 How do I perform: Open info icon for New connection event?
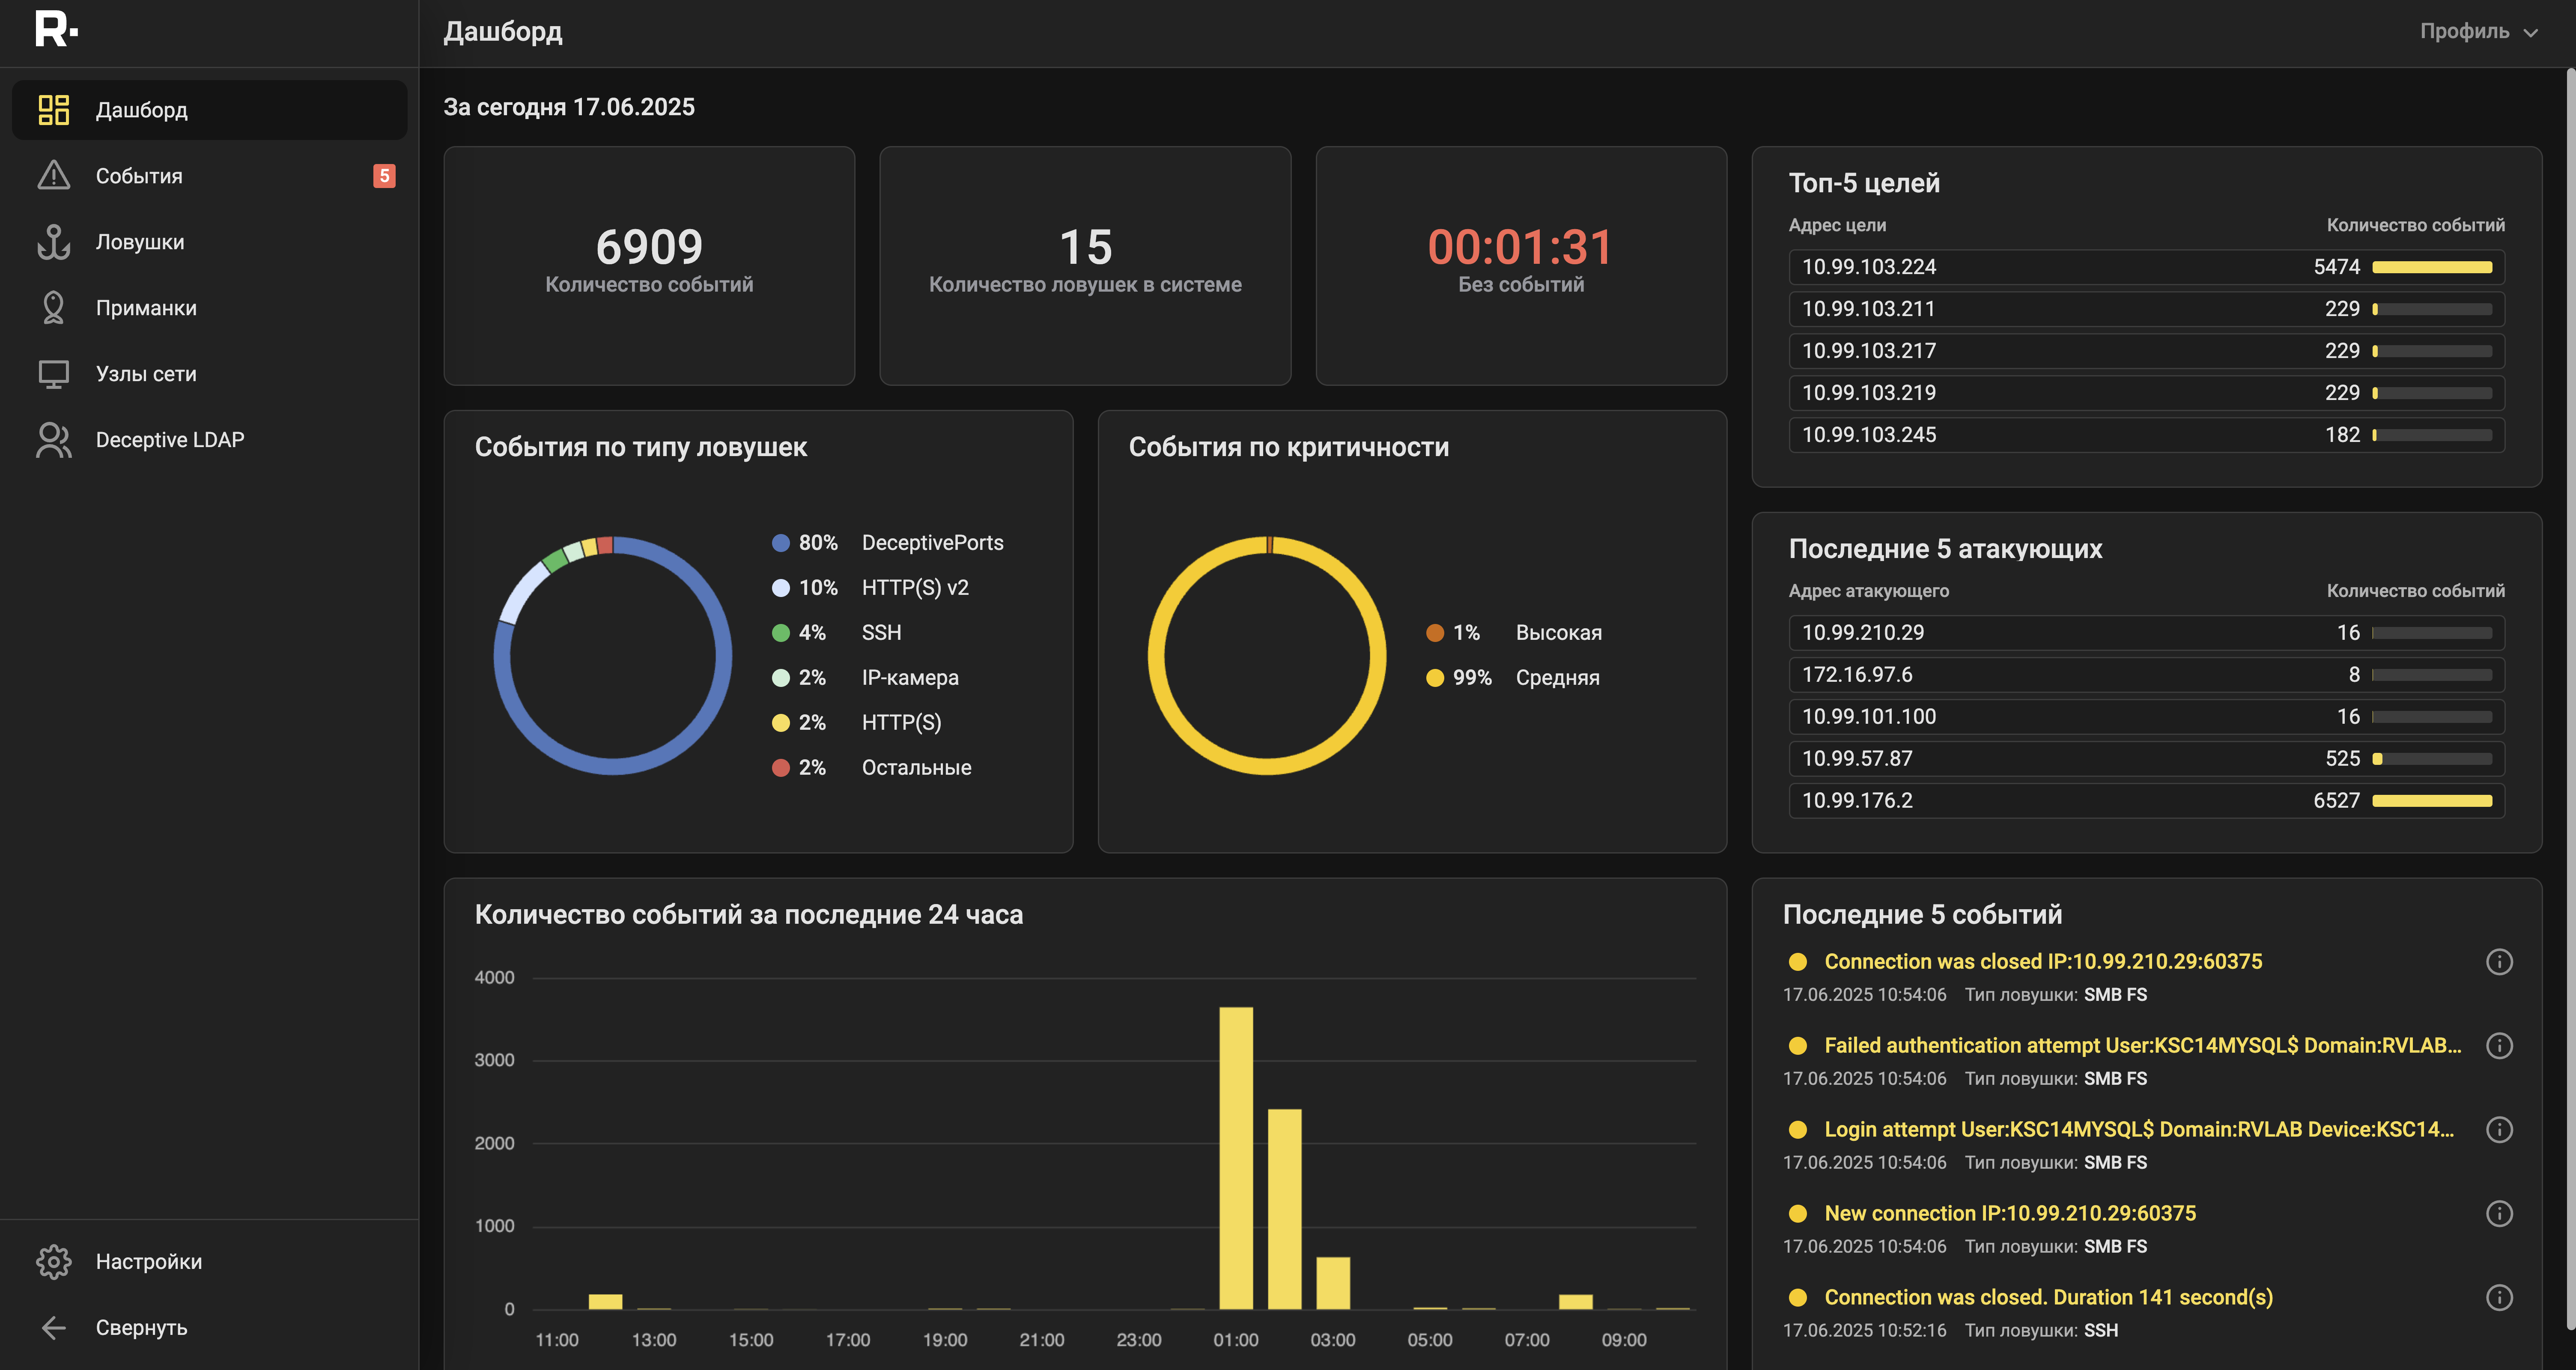(2498, 1214)
